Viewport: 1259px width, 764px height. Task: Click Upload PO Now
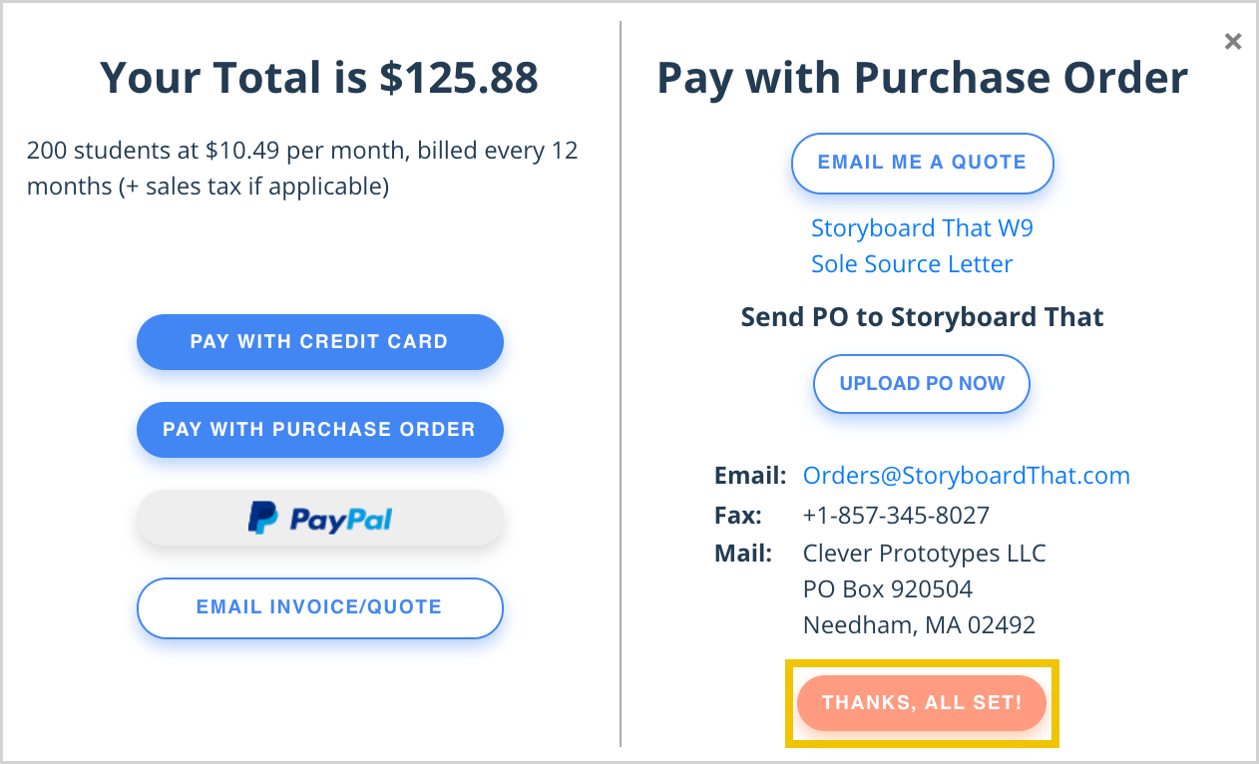[x=922, y=384]
